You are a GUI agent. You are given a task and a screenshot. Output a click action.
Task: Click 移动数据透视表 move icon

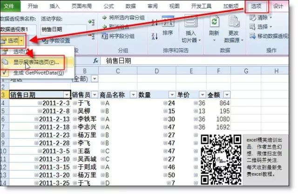[252, 36]
